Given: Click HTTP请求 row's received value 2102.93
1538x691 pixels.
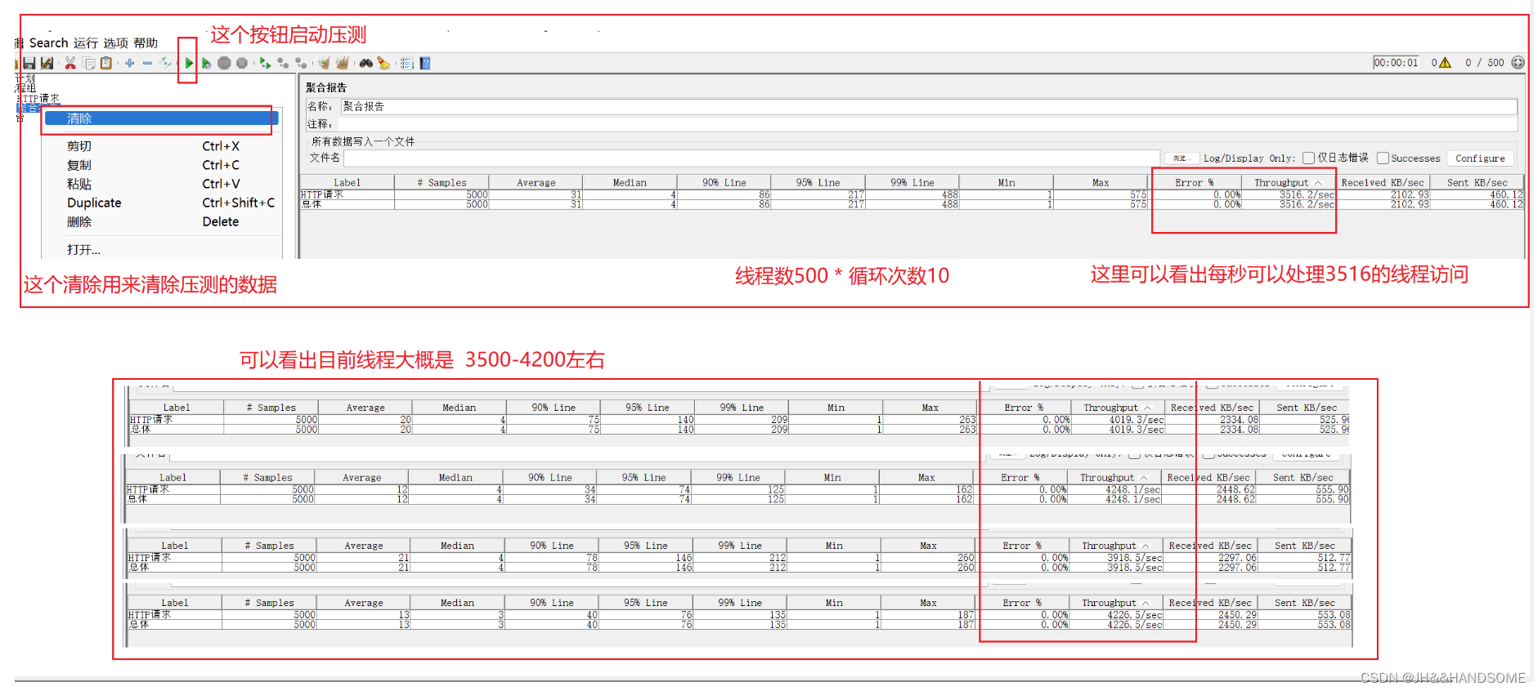Looking at the screenshot, I should point(1410,195).
